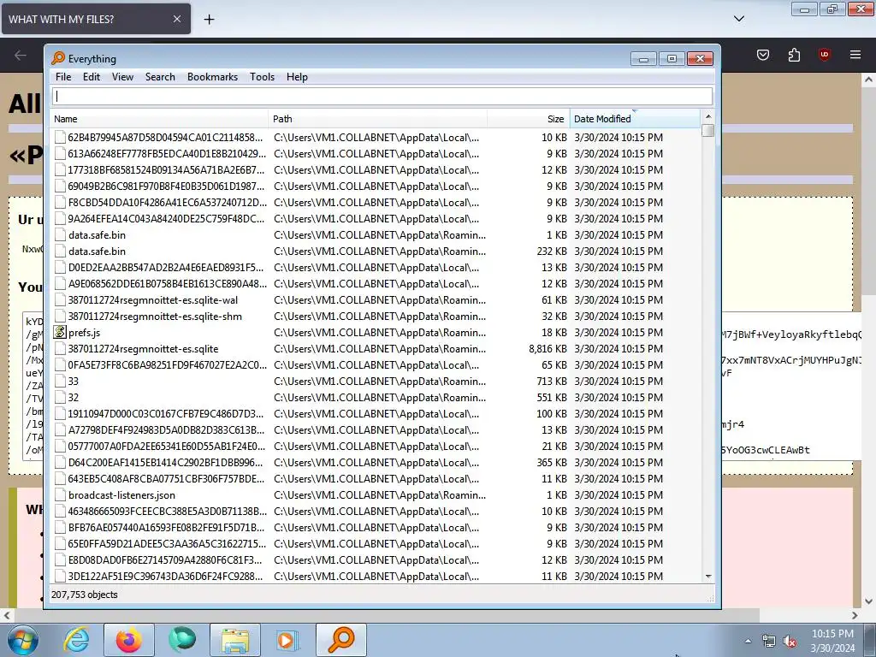The image size is (876, 657).
Task: Click the file icon for entry named 32
Action: pos(60,398)
